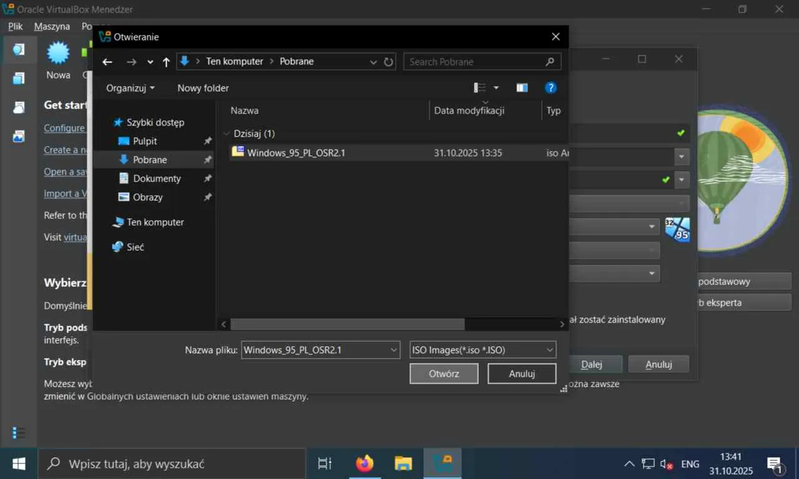The height and width of the screenshot is (479, 799).
Task: Open the Pulpit folder in the sidebar
Action: pos(145,141)
